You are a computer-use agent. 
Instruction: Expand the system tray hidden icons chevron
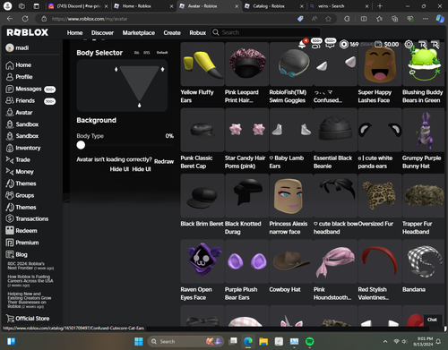coord(385,341)
